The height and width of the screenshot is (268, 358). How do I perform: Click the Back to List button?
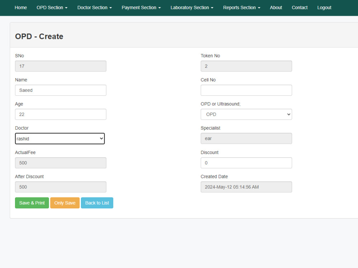point(97,203)
